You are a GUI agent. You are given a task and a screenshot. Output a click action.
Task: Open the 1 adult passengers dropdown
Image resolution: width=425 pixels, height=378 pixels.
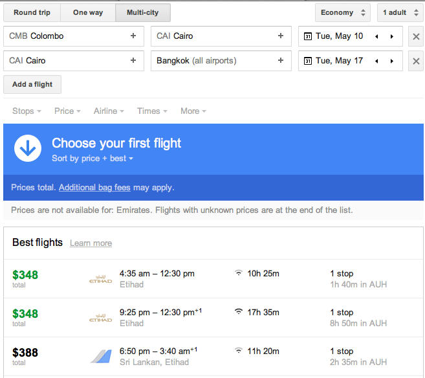pyautogui.click(x=400, y=12)
